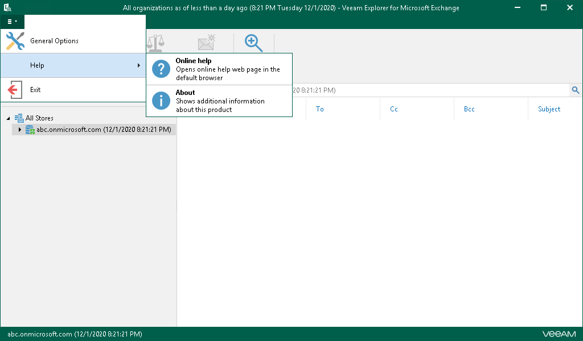The height and width of the screenshot is (341, 583).
Task: Click the question mark help icon
Action: [161, 69]
